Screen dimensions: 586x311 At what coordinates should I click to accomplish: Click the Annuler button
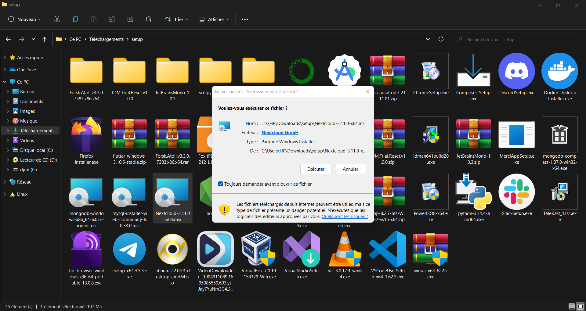pyautogui.click(x=350, y=169)
